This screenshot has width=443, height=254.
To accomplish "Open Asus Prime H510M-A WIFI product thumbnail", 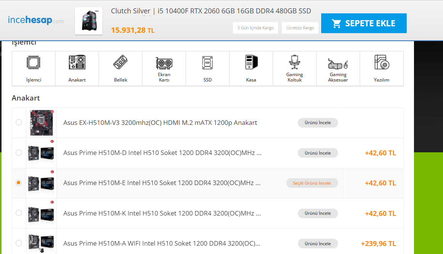I will [x=41, y=243].
